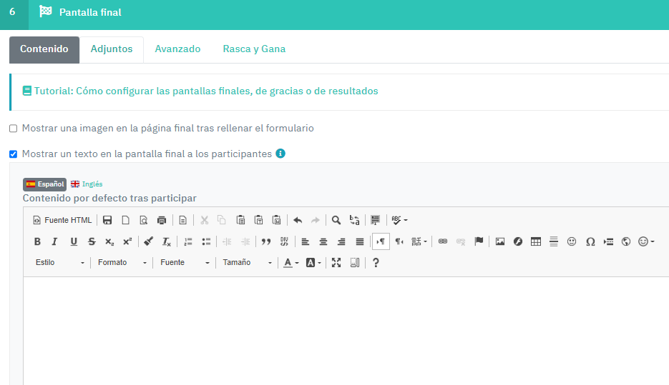Open the Tamaño size dropdown
This screenshot has width=669, height=385.
click(247, 262)
